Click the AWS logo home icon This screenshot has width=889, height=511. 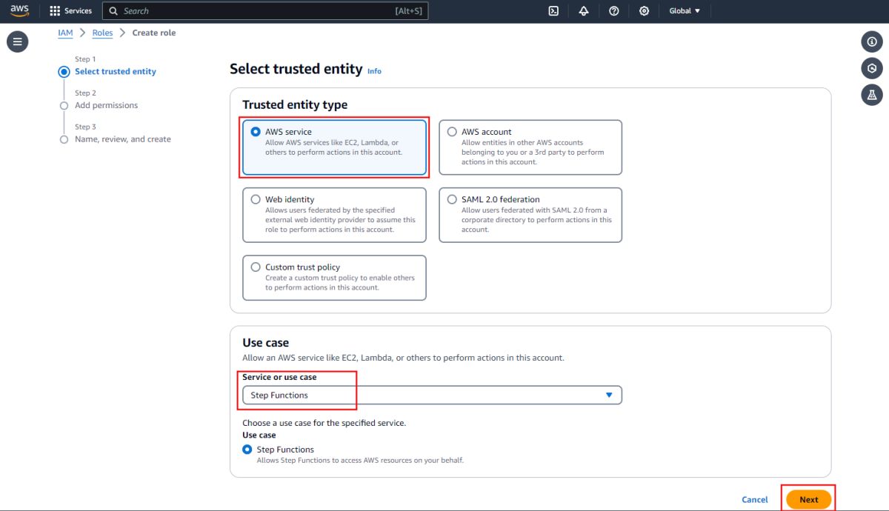click(x=19, y=11)
